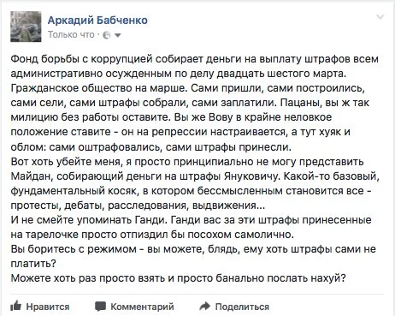This screenshot has width=395, height=316.
Task: Click the line beginning 'Вот хоть убейте меня'
Action: 187,162
